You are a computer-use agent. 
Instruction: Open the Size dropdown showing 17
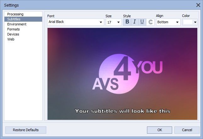(114, 22)
